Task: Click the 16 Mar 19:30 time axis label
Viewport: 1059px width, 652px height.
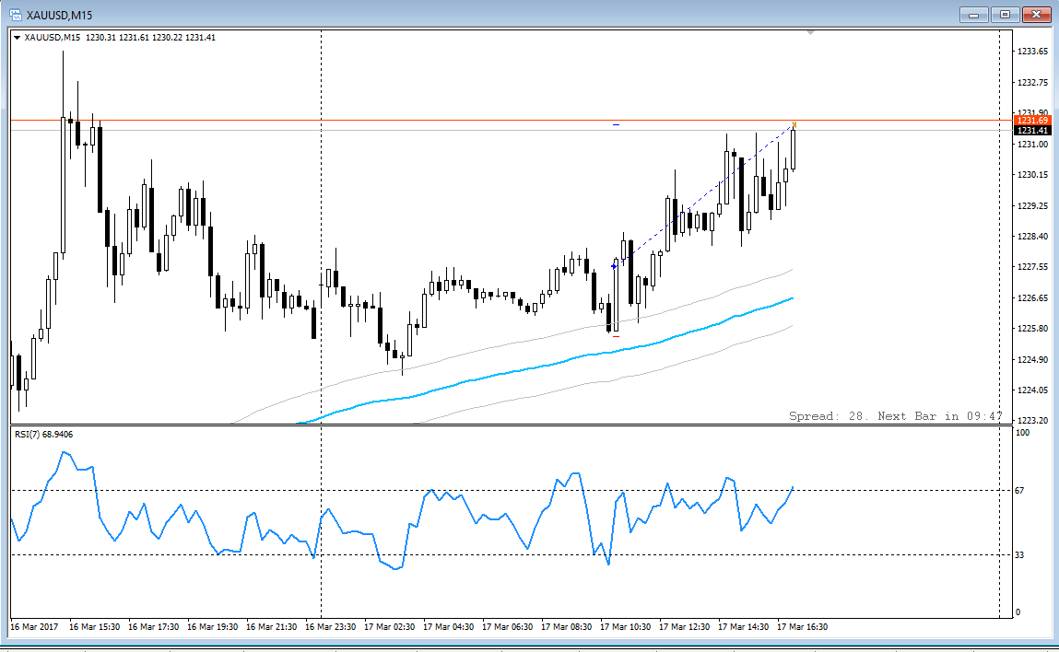Action: tap(213, 627)
